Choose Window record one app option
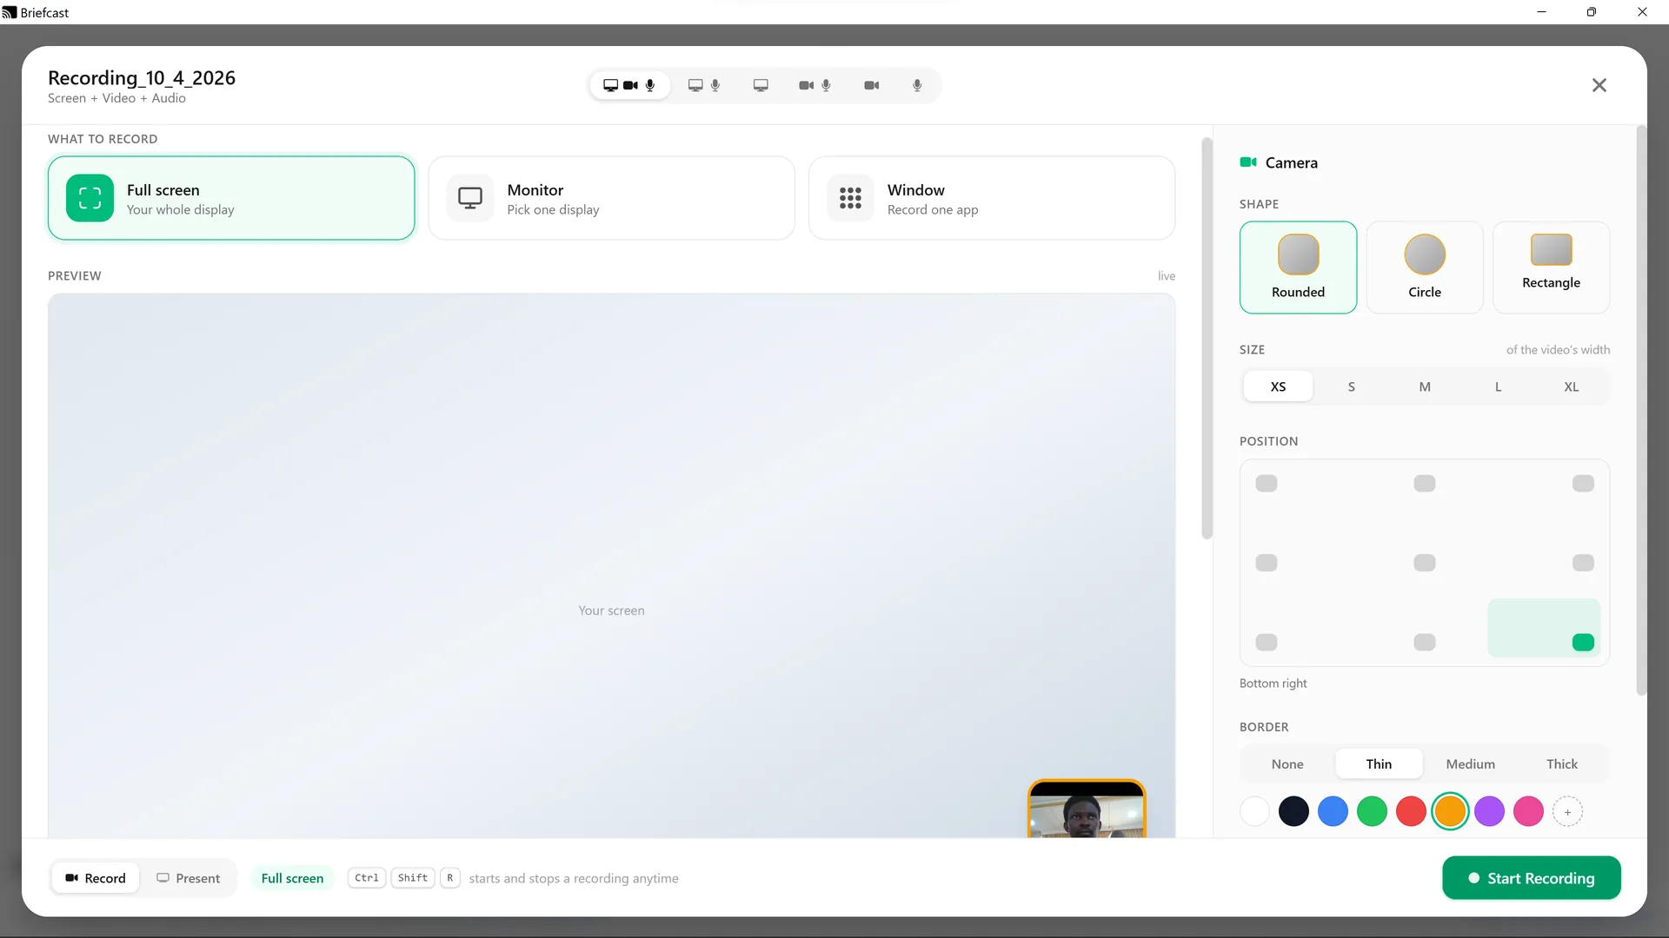 coord(992,198)
